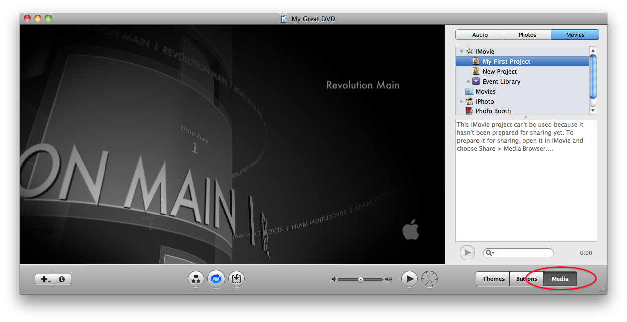The height and width of the screenshot is (322, 627).
Task: Click the Event Library star icon
Action: point(476,81)
